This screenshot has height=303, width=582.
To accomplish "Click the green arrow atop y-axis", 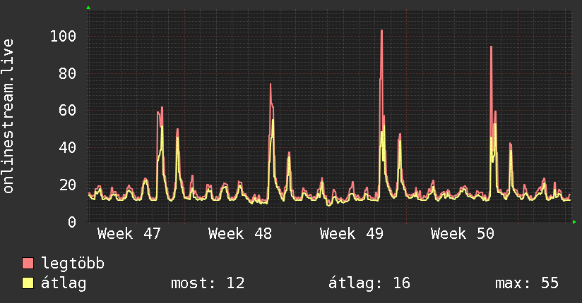I will [x=88, y=8].
